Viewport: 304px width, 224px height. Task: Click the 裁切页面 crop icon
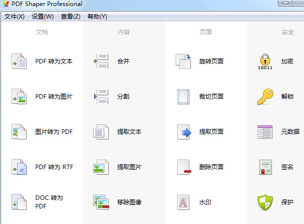point(183,97)
